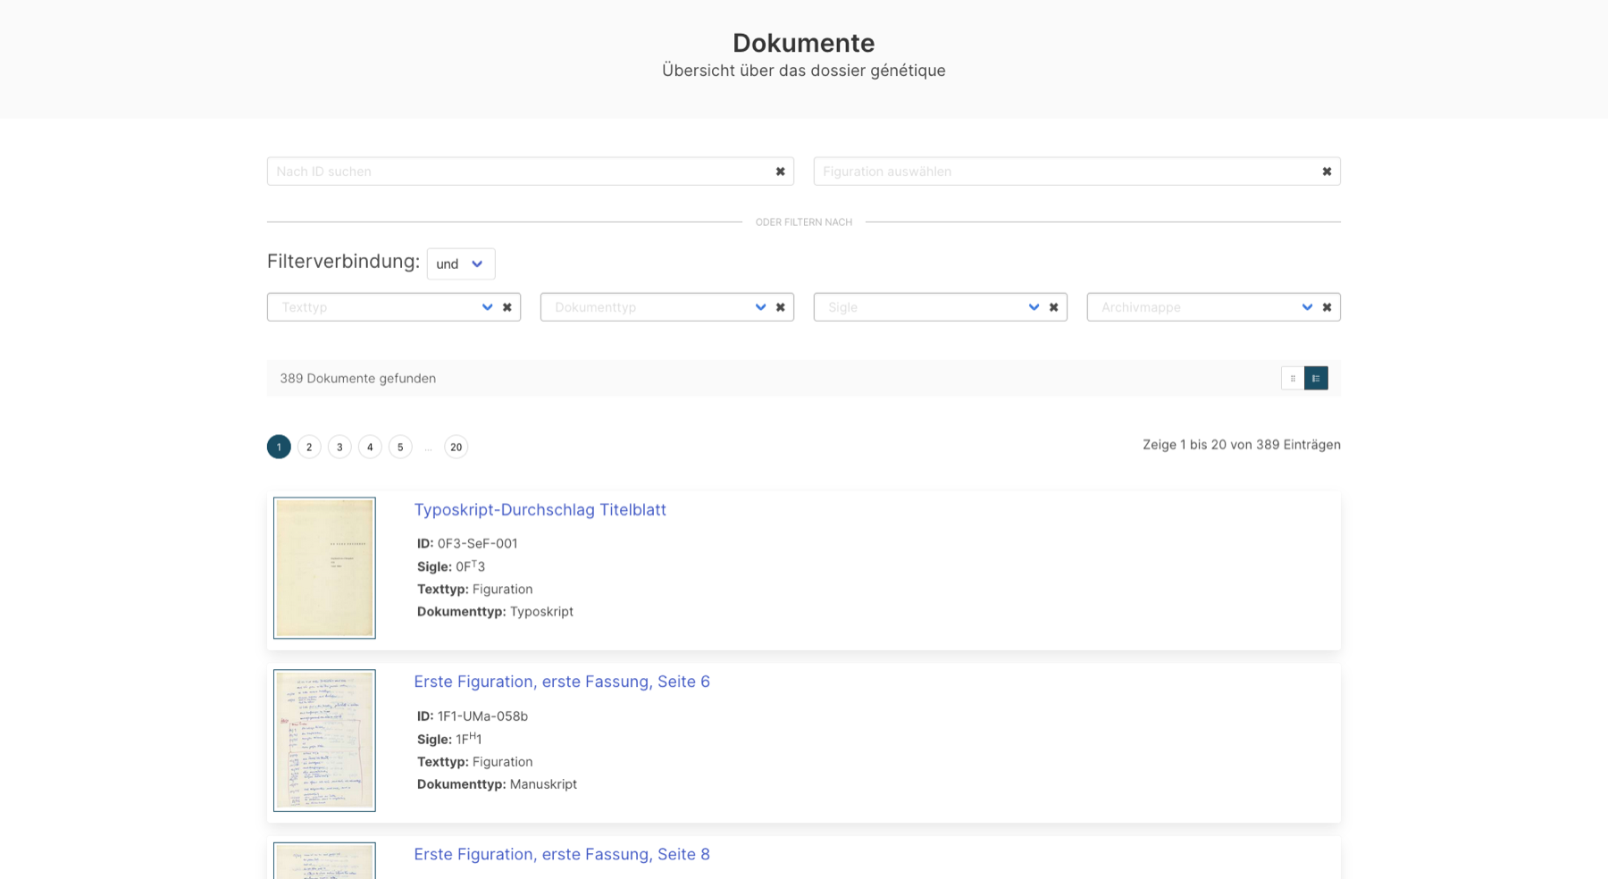Click thumbnail of Typoskript-Durchschlag Titelblatt
The height and width of the screenshot is (879, 1608).
324,568
